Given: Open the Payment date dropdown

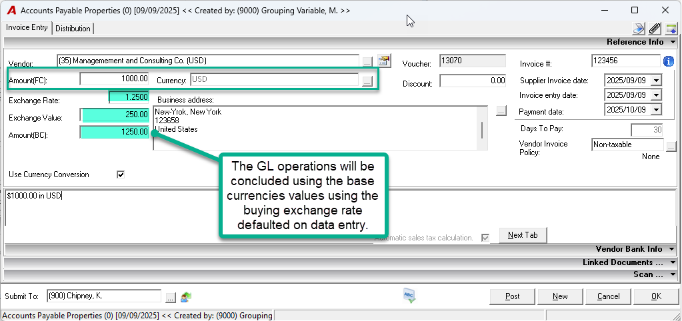Looking at the screenshot, I should click(656, 109).
